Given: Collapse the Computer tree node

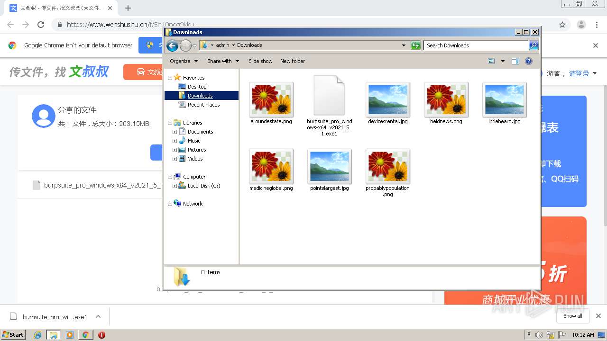Looking at the screenshot, I should pos(170,177).
